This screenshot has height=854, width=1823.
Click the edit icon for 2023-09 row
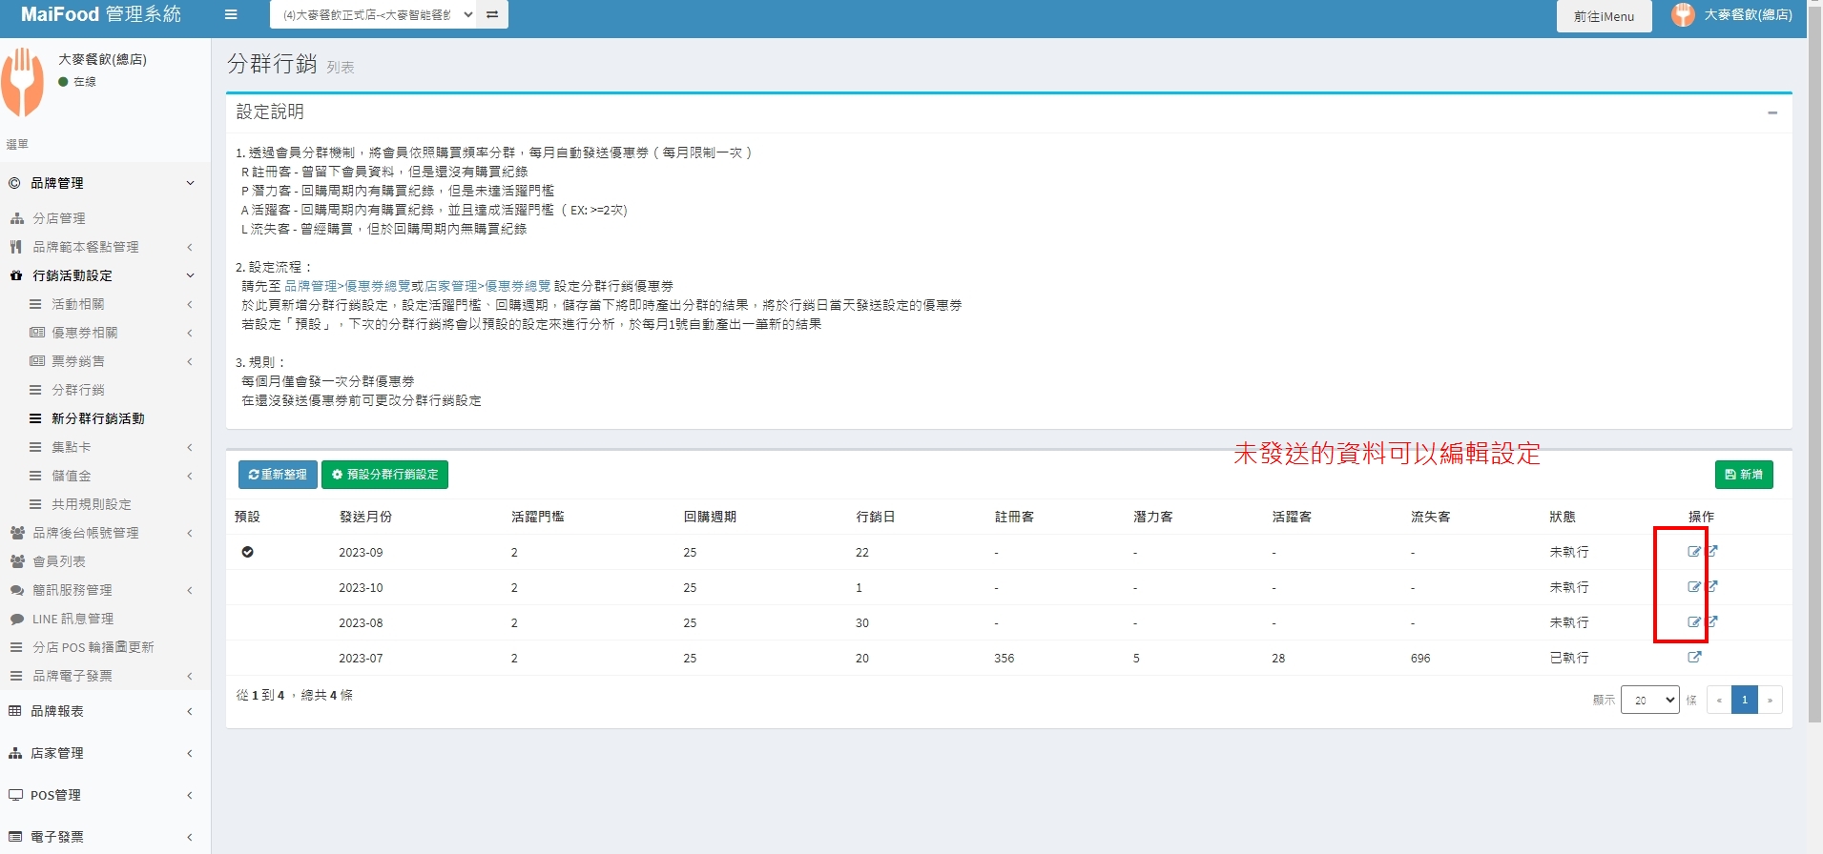point(1693,552)
